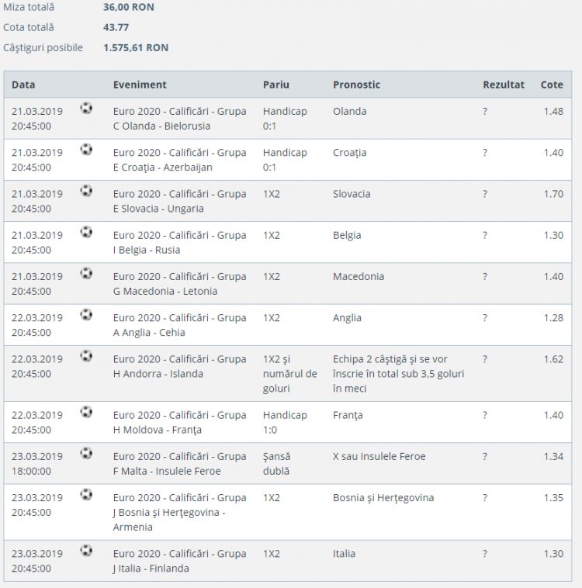Click the soccer ball icon for Moldova - Franța
Screen dimensions: 582x588
[86, 412]
